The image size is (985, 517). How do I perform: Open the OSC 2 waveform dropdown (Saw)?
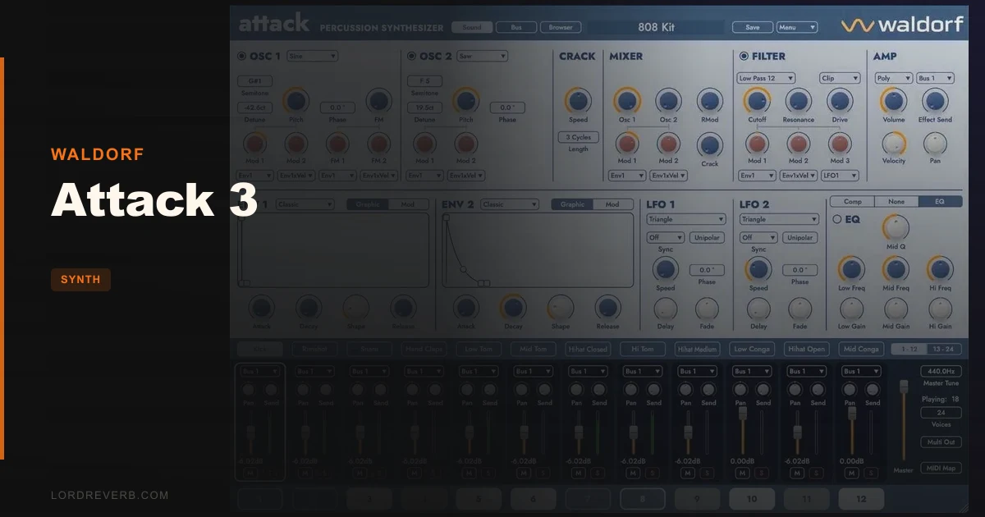(x=482, y=56)
